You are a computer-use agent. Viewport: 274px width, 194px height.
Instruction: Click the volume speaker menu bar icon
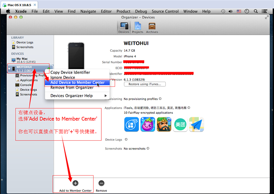pyautogui.click(x=231, y=11)
